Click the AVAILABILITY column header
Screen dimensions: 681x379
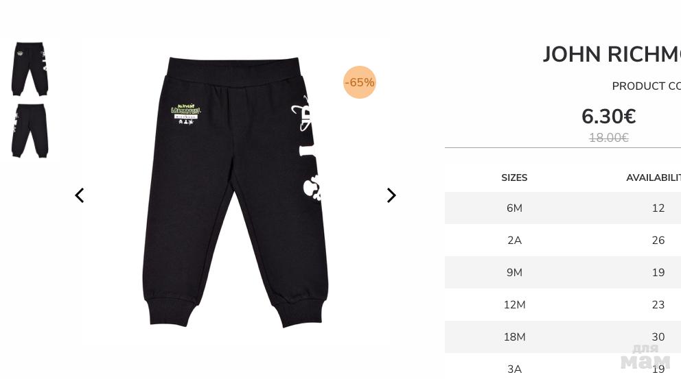[654, 178]
